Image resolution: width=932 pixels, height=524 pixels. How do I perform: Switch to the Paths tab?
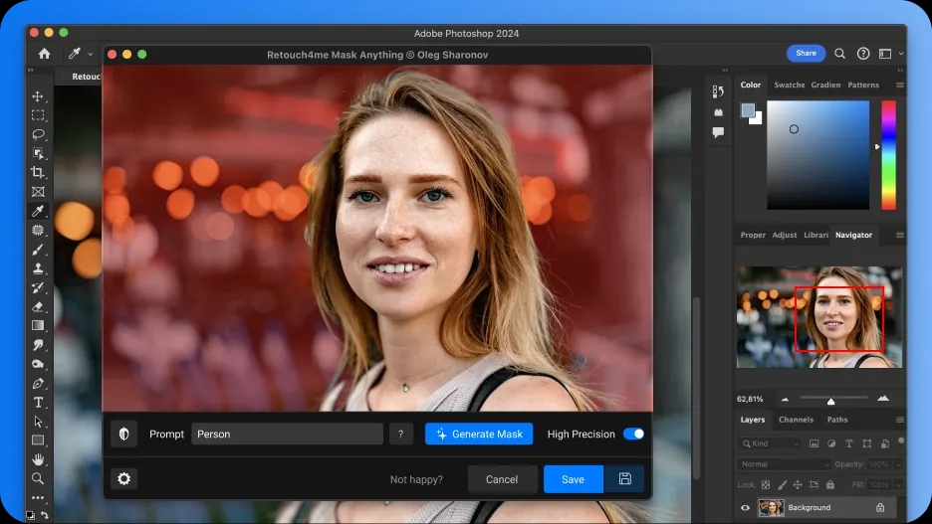click(837, 420)
